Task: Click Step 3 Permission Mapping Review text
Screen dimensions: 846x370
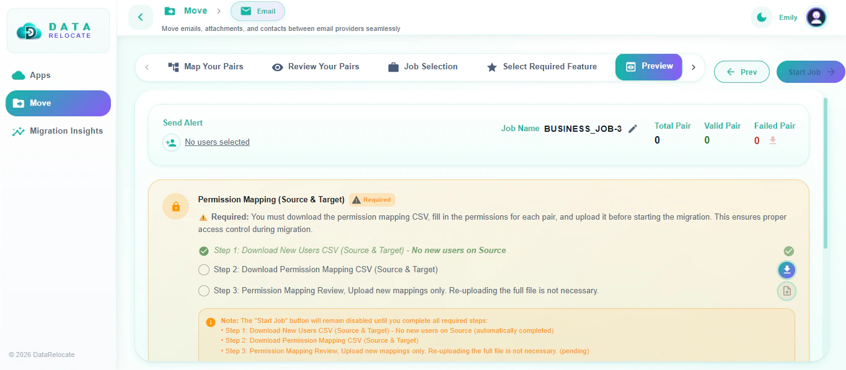Action: pyautogui.click(x=407, y=291)
